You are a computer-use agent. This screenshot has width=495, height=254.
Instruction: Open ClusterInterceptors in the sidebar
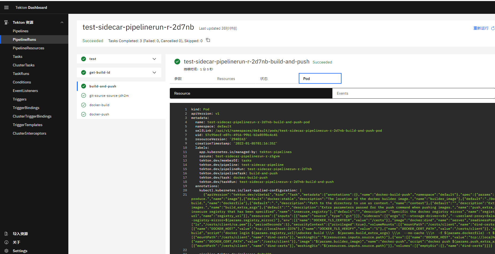point(34,133)
